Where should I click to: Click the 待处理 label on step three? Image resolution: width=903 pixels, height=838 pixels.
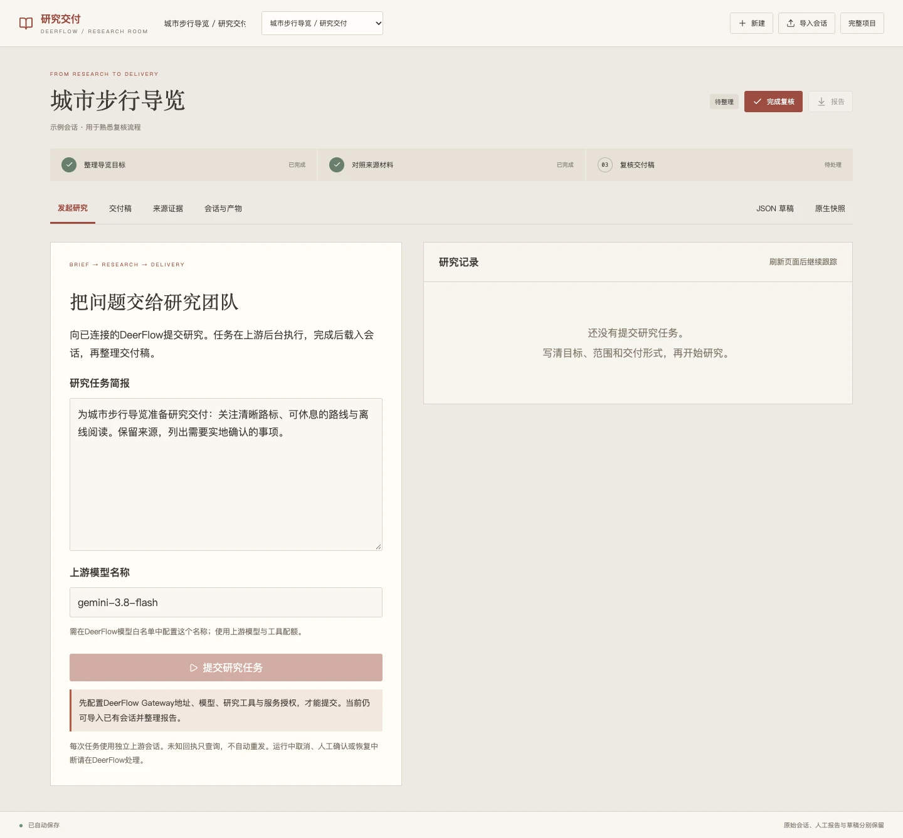click(833, 165)
